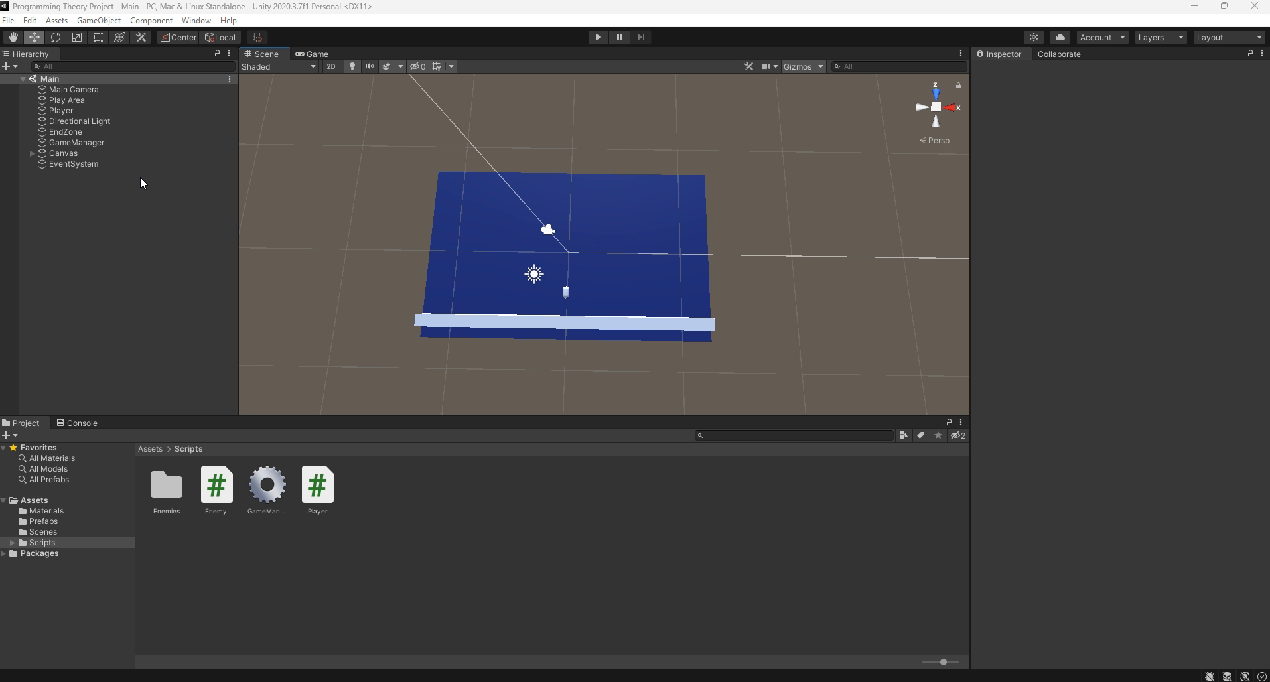This screenshot has width=1270, height=682.
Task: Open the Layers dropdown
Action: click(1160, 37)
